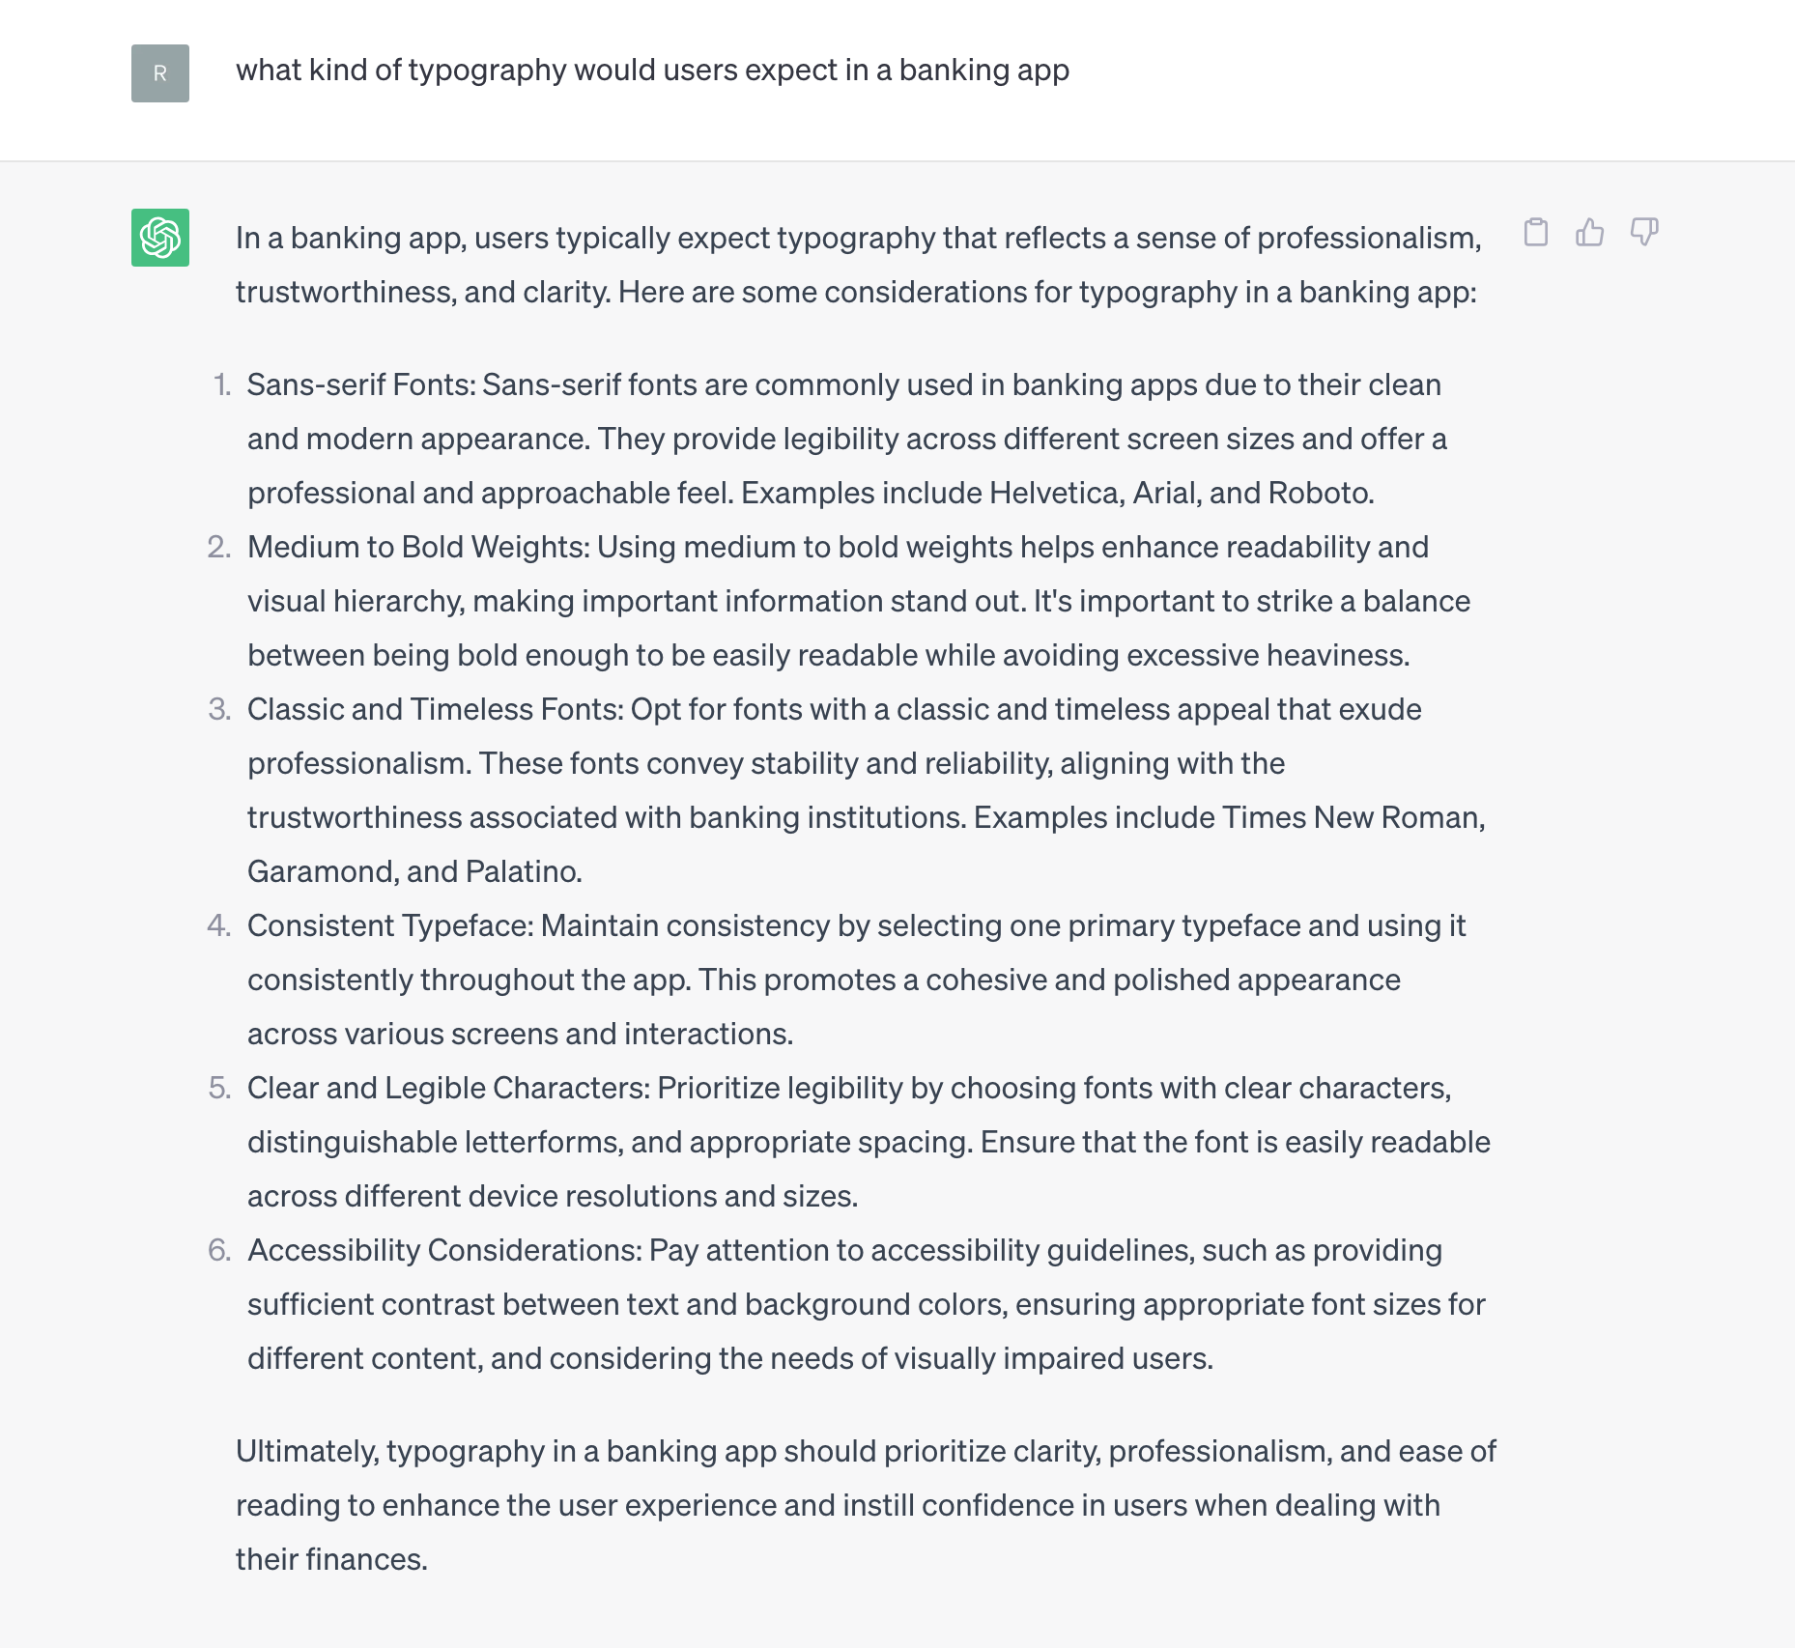Click the assistant's opening sentence about professionalism
The width and height of the screenshot is (1795, 1648).
tap(858, 264)
